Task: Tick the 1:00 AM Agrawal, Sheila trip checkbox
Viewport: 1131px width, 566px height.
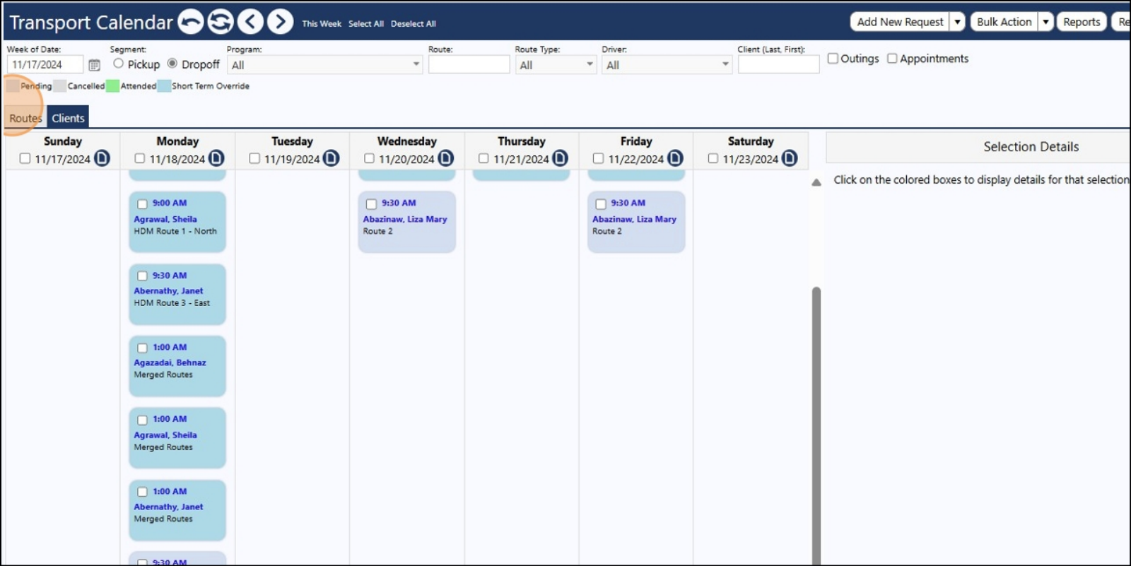Action: click(142, 420)
